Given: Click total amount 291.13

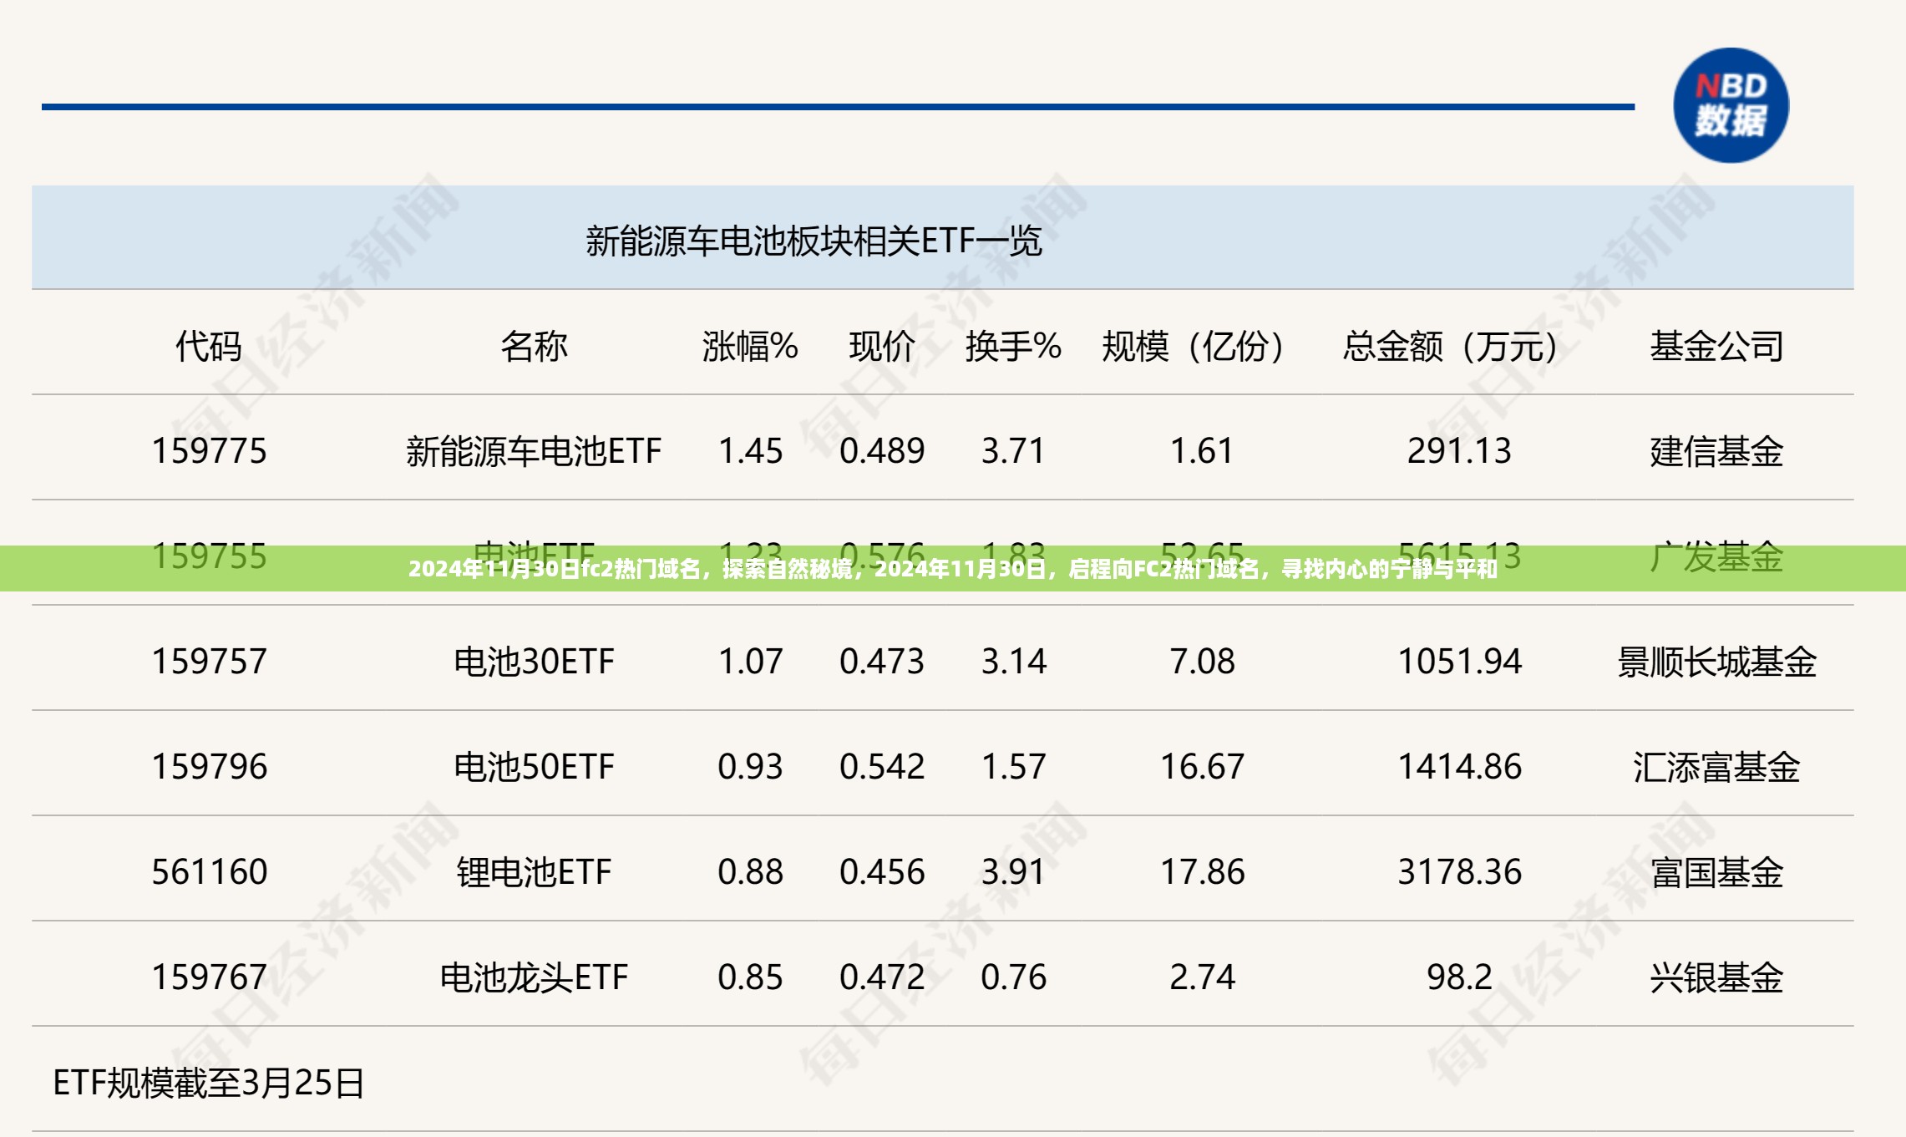Looking at the screenshot, I should point(1458,451).
